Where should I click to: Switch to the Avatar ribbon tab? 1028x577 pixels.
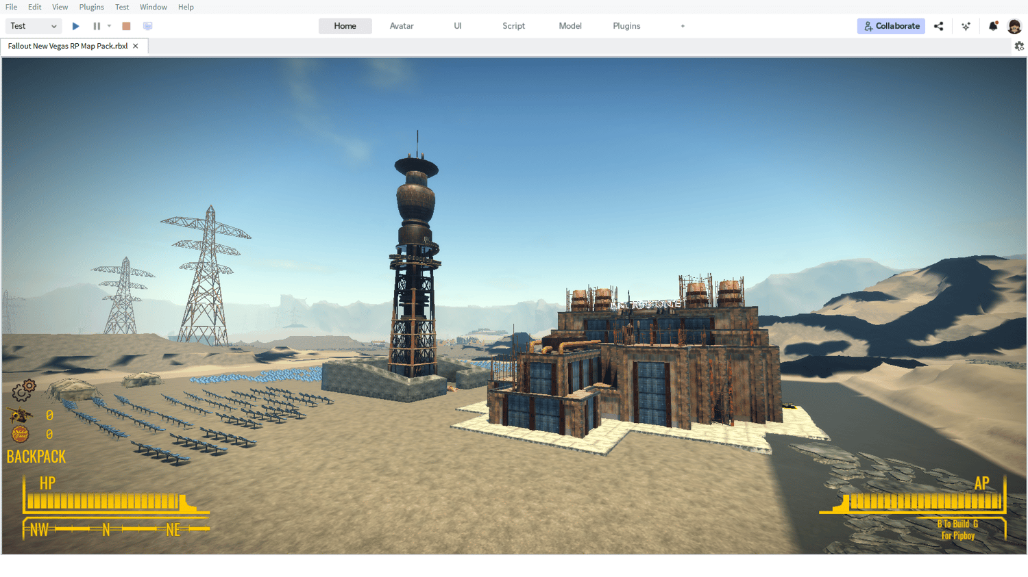click(402, 26)
